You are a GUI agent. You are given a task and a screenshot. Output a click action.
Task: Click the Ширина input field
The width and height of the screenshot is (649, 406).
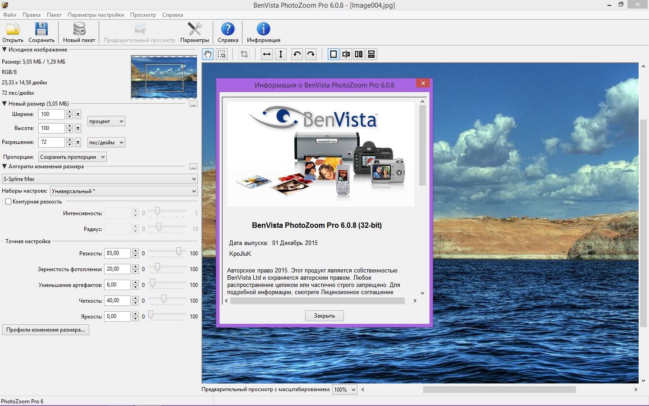52,114
